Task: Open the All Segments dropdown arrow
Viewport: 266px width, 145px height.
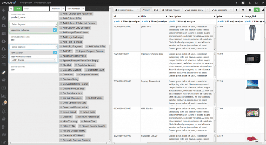Action: [x=231, y=10]
